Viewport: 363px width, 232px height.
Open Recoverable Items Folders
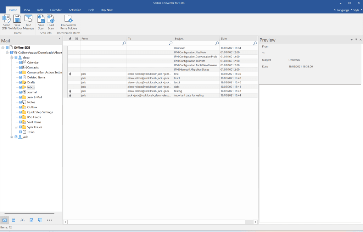(x=68, y=22)
